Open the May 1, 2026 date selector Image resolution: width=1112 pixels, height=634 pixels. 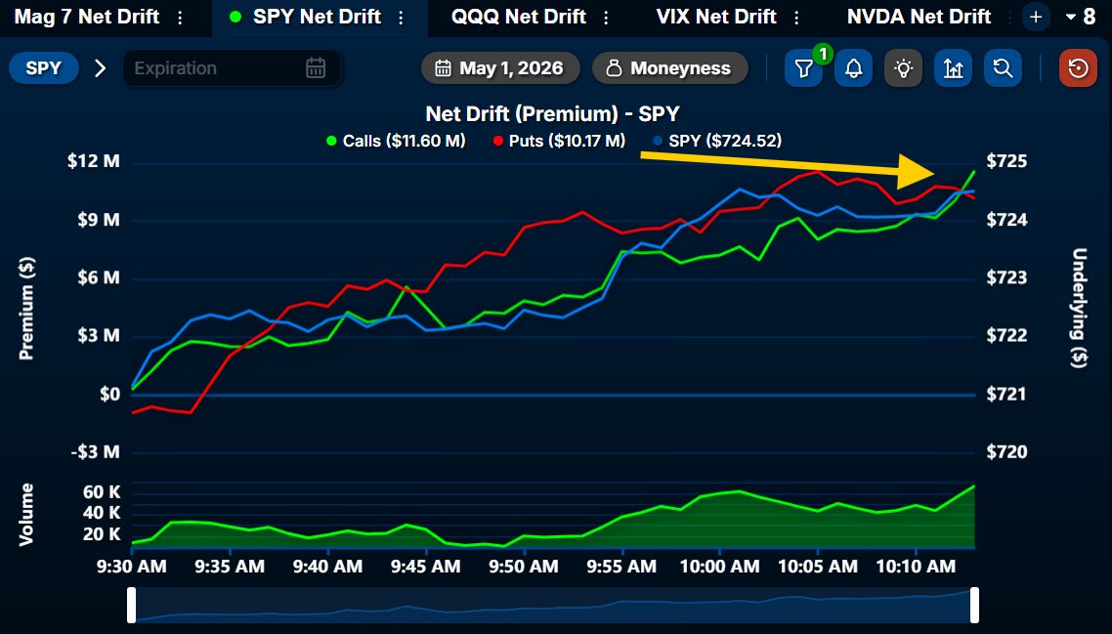500,68
